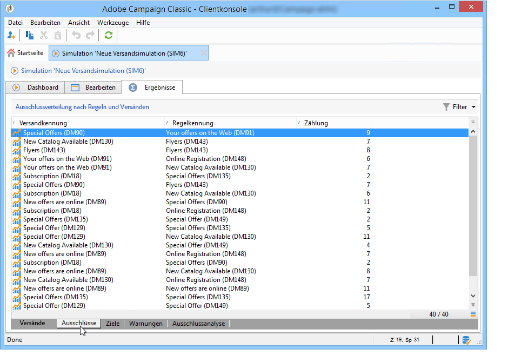Viewport: 508px width, 363px height.
Task: Click the list scrollbar down arrow
Action: (473, 296)
